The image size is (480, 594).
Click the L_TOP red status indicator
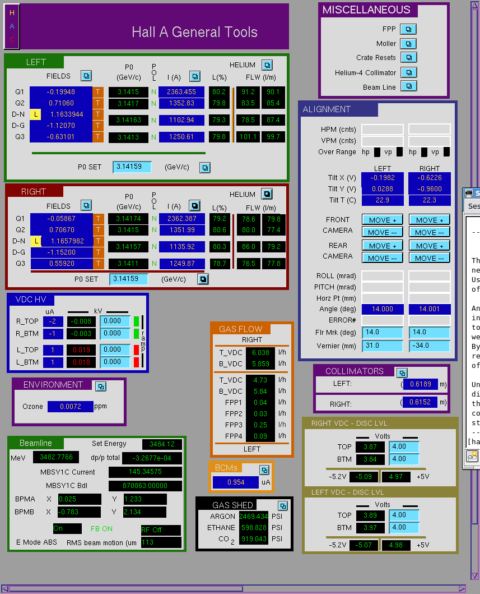[x=137, y=349]
